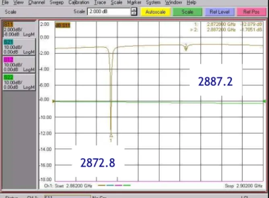The width and height of the screenshot is (269, 198).
Task: Click the Stop 2.90200 GHz frequency label
Action: pos(243,186)
